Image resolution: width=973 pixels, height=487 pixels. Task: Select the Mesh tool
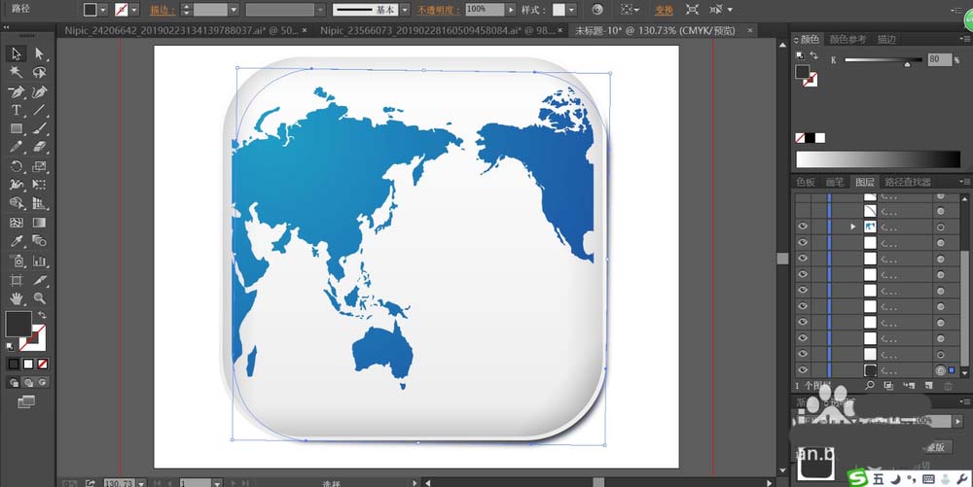tap(17, 223)
